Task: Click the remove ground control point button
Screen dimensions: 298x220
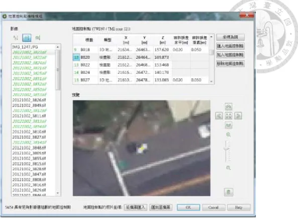Action: coord(230,64)
